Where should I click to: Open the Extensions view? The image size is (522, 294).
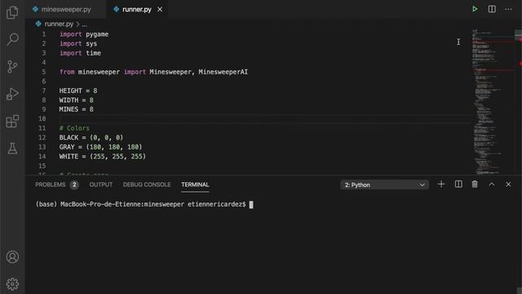point(12,122)
